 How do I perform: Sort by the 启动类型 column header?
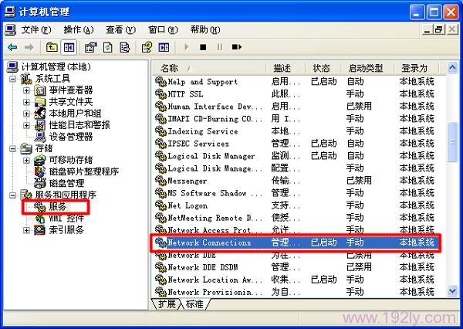tap(367, 69)
